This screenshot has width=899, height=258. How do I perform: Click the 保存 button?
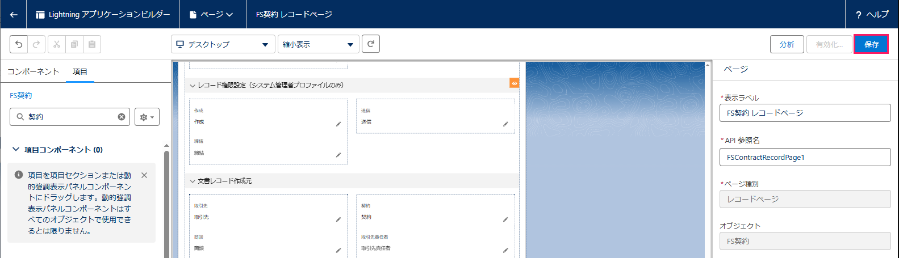(871, 44)
